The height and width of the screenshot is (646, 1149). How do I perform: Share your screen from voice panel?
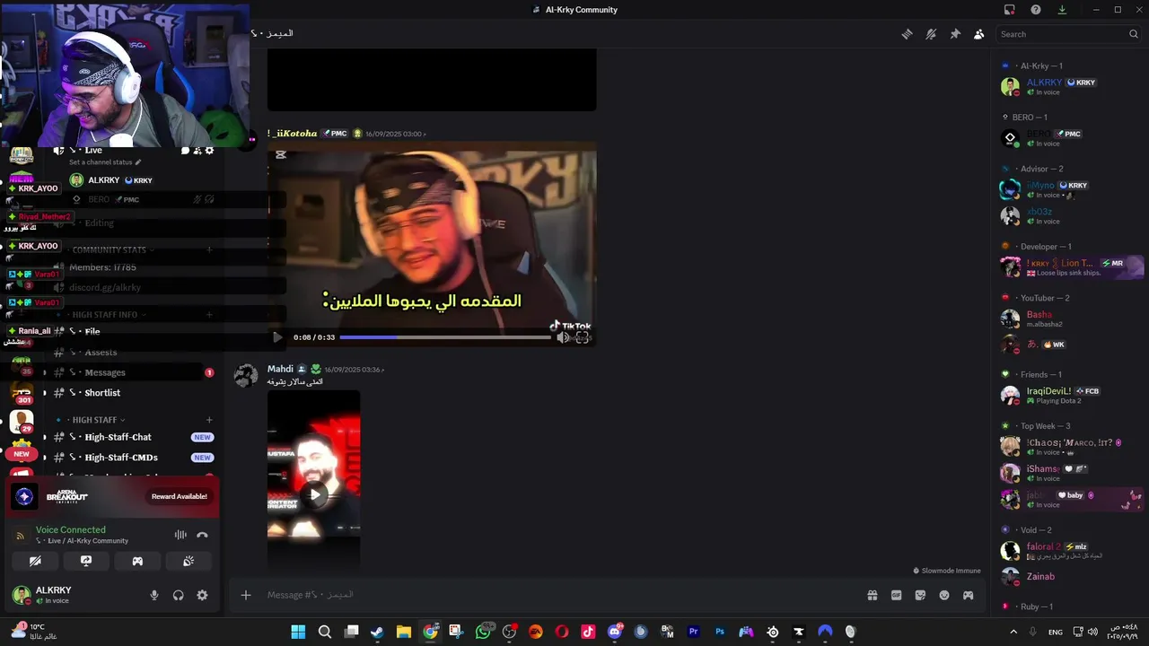coord(86,561)
